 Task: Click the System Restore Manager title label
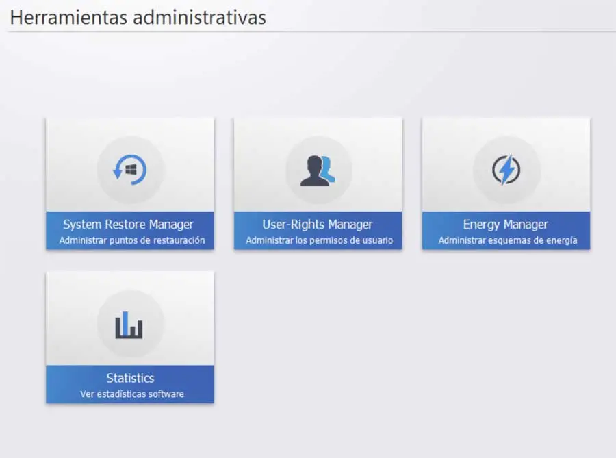tap(128, 225)
